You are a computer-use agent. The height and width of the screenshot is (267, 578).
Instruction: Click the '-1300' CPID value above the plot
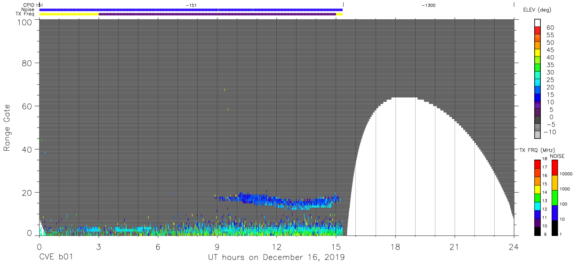point(428,5)
